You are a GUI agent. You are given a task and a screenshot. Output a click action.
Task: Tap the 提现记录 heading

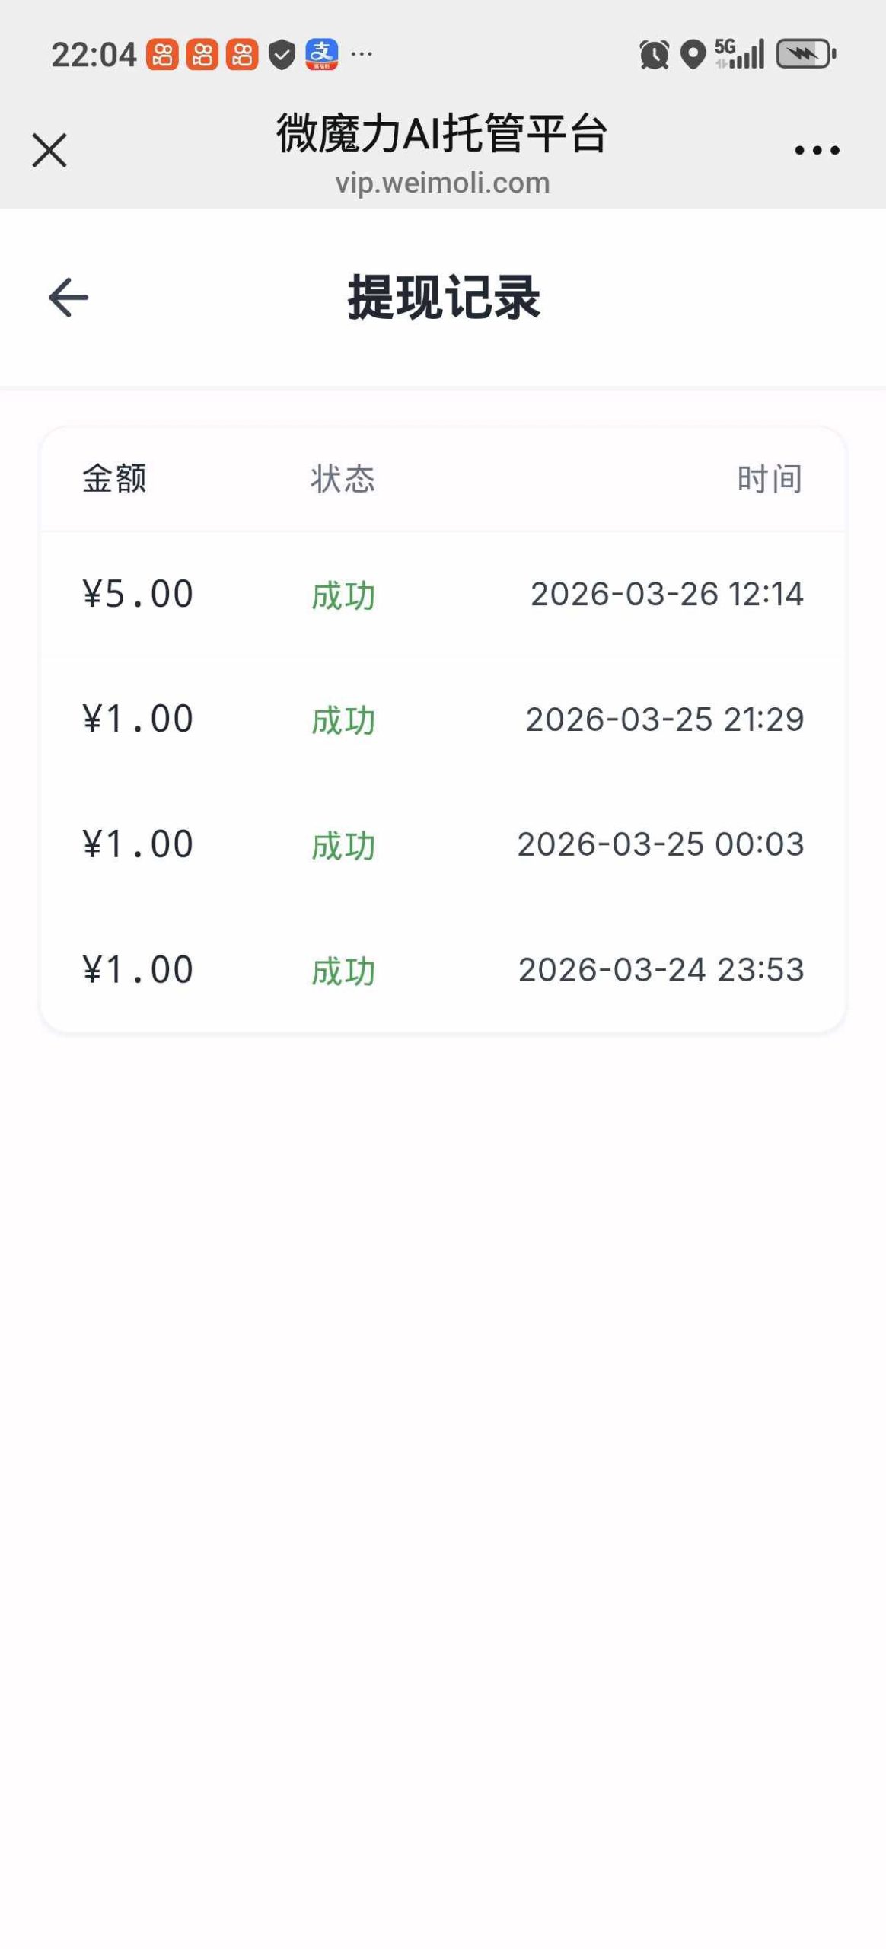coord(444,297)
